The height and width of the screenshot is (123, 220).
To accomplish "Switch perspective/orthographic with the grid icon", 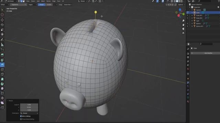I will pos(183,33).
